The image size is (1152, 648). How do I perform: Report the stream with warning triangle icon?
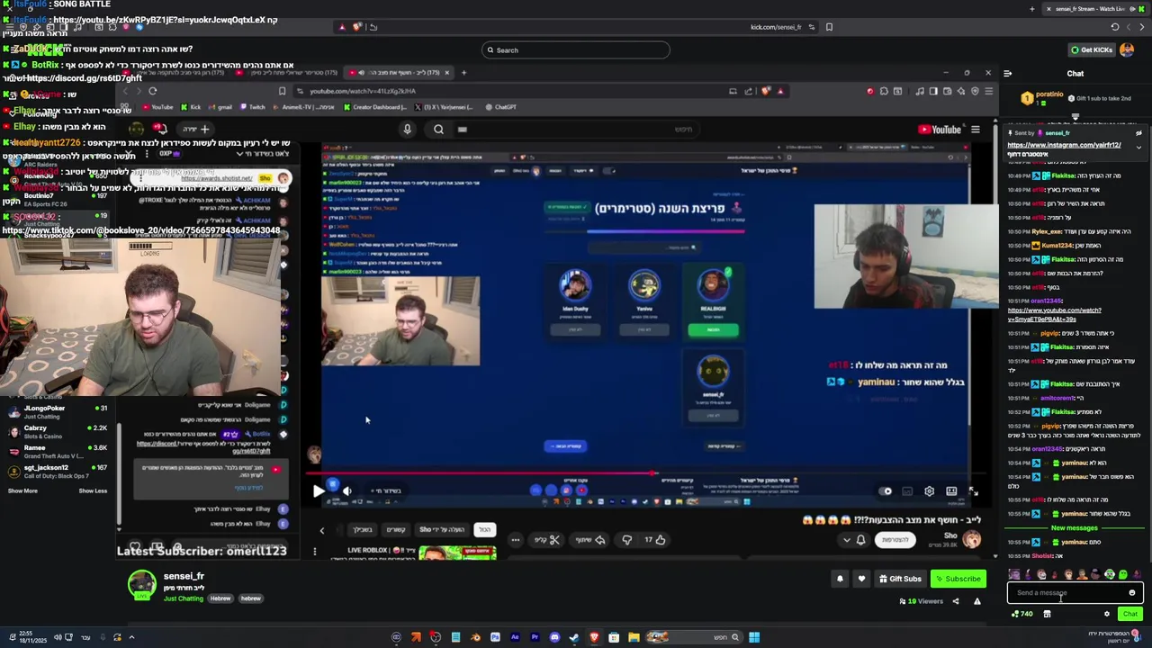coord(976,601)
